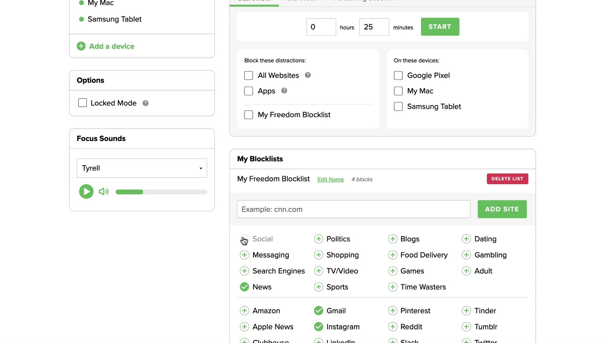This screenshot has width=605, height=343.
Task: Check the Google Pixel device checkbox
Action: [398, 76]
